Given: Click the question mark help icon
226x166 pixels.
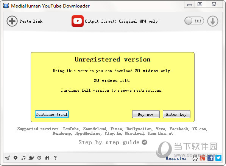Looking at the screenshot, I should click(55, 158).
